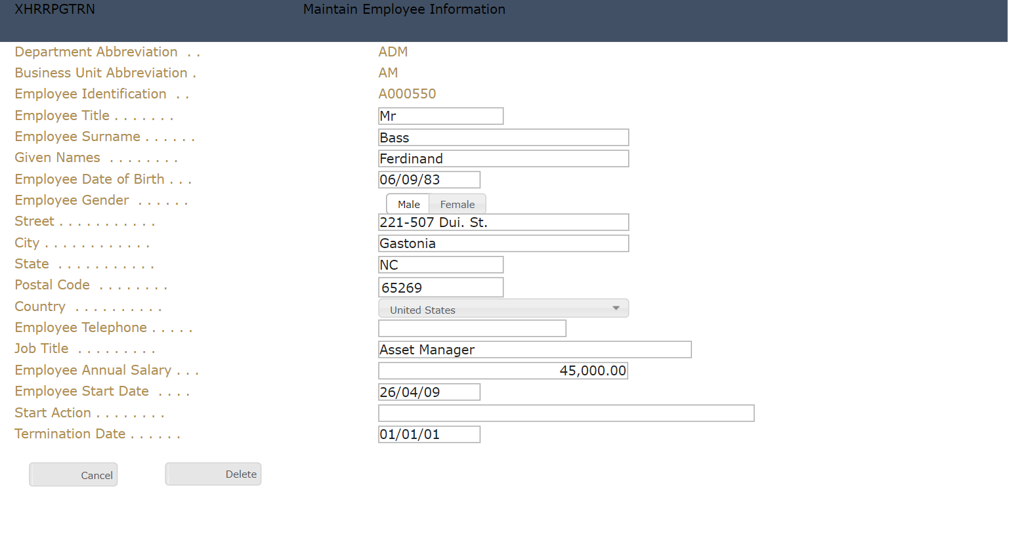Focus the City field showing Gastonia
The height and width of the screenshot is (544, 1009).
point(503,243)
